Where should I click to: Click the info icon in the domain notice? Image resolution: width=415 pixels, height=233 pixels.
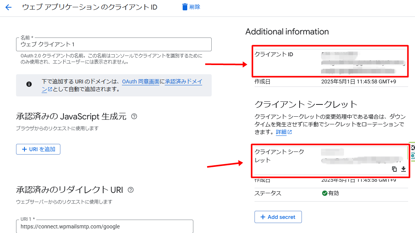[x=29, y=84]
